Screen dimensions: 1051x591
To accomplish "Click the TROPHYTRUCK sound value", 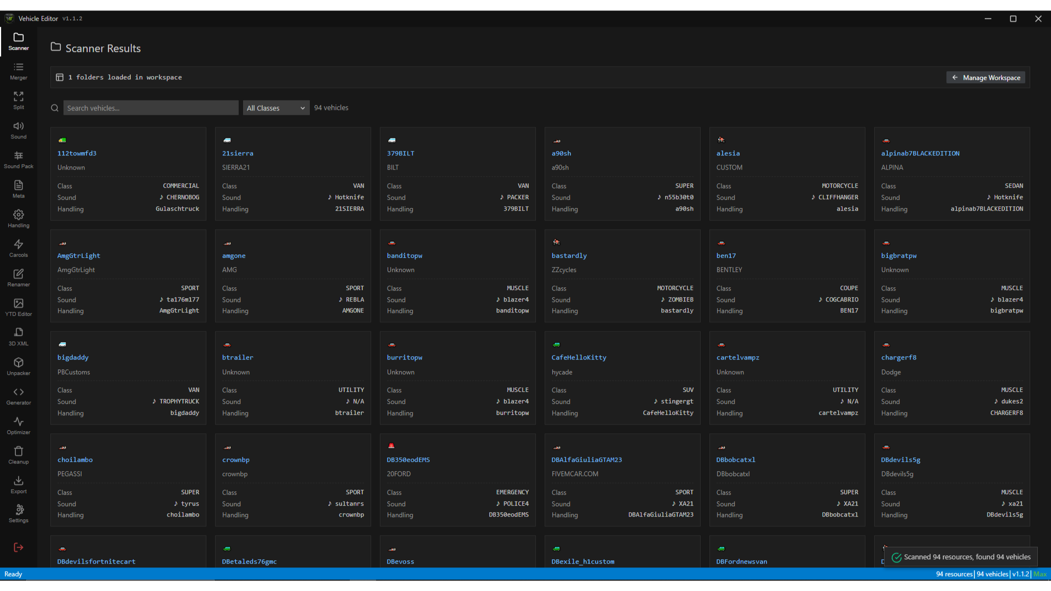I will [180, 401].
